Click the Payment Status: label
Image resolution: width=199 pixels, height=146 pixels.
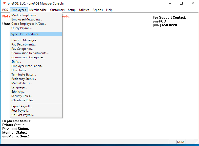[16, 129]
